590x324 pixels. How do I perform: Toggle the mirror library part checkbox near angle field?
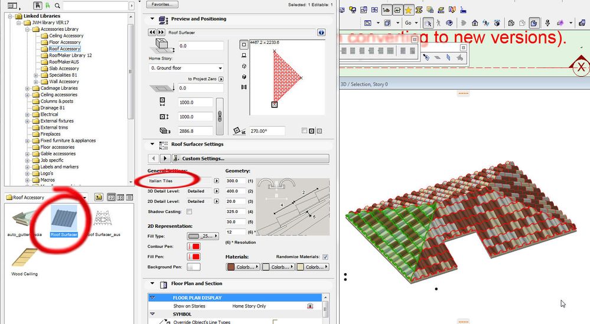(x=304, y=130)
